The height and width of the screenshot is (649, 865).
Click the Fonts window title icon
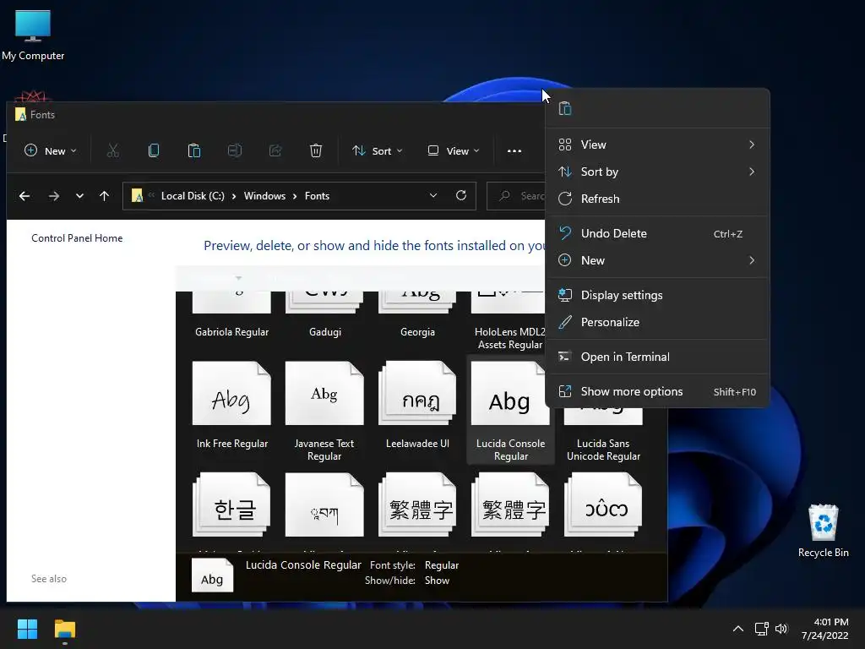tap(21, 114)
